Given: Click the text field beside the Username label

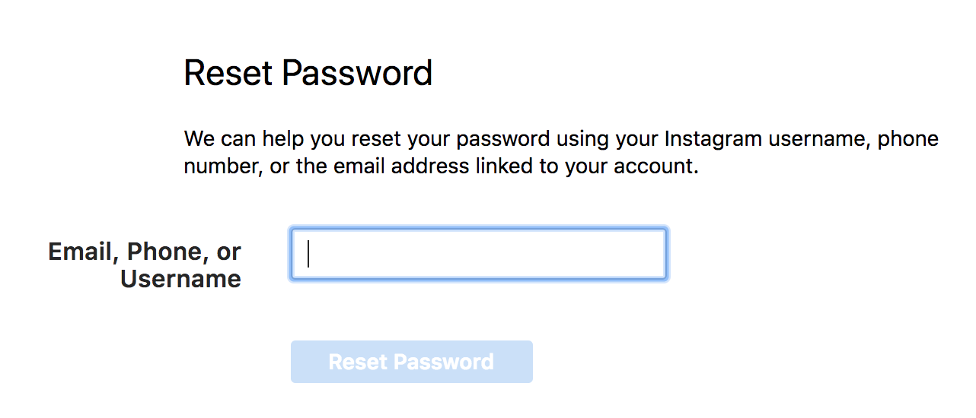Looking at the screenshot, I should click(478, 254).
